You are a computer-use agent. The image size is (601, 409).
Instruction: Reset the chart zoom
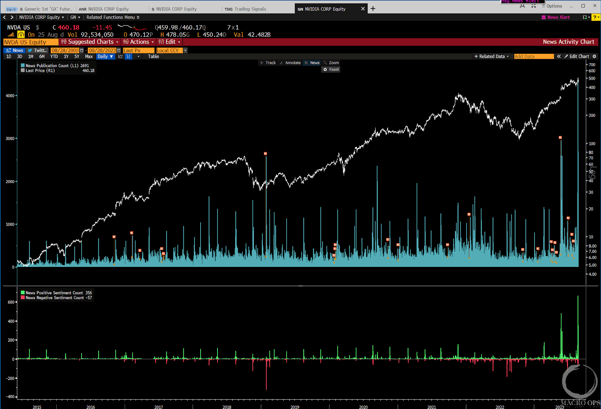click(x=331, y=70)
